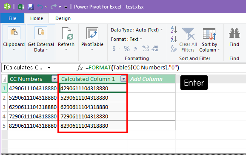Select Calculated Column 1 cell 5290611104318880
This screenshot has width=246, height=155.
(93, 98)
